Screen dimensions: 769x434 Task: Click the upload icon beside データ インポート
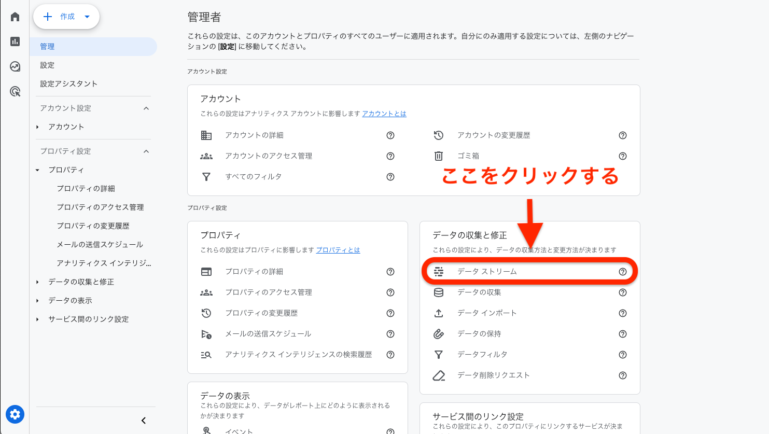point(439,313)
